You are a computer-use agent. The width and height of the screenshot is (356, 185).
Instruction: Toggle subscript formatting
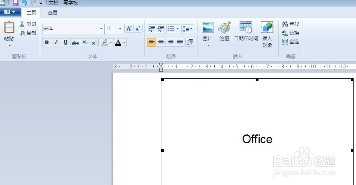[85, 43]
